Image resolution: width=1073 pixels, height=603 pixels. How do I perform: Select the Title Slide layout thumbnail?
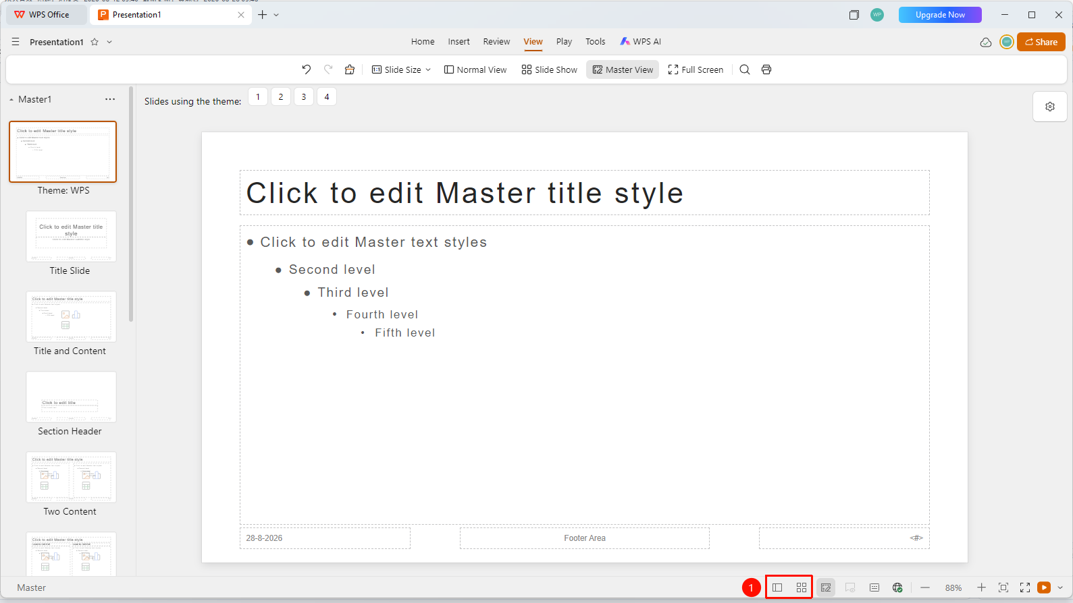click(71, 236)
